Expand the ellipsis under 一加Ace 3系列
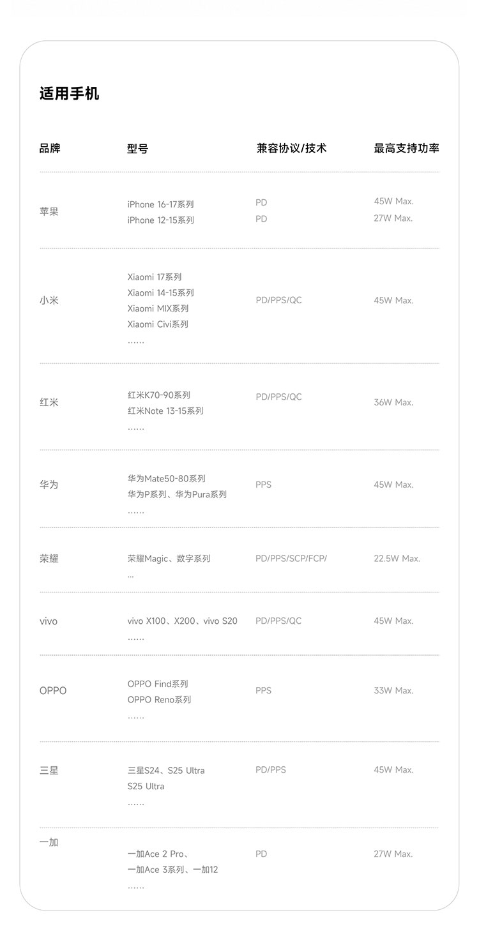The width and height of the screenshot is (479, 938). point(135,888)
